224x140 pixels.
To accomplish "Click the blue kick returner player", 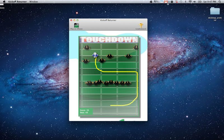I will [95, 55].
